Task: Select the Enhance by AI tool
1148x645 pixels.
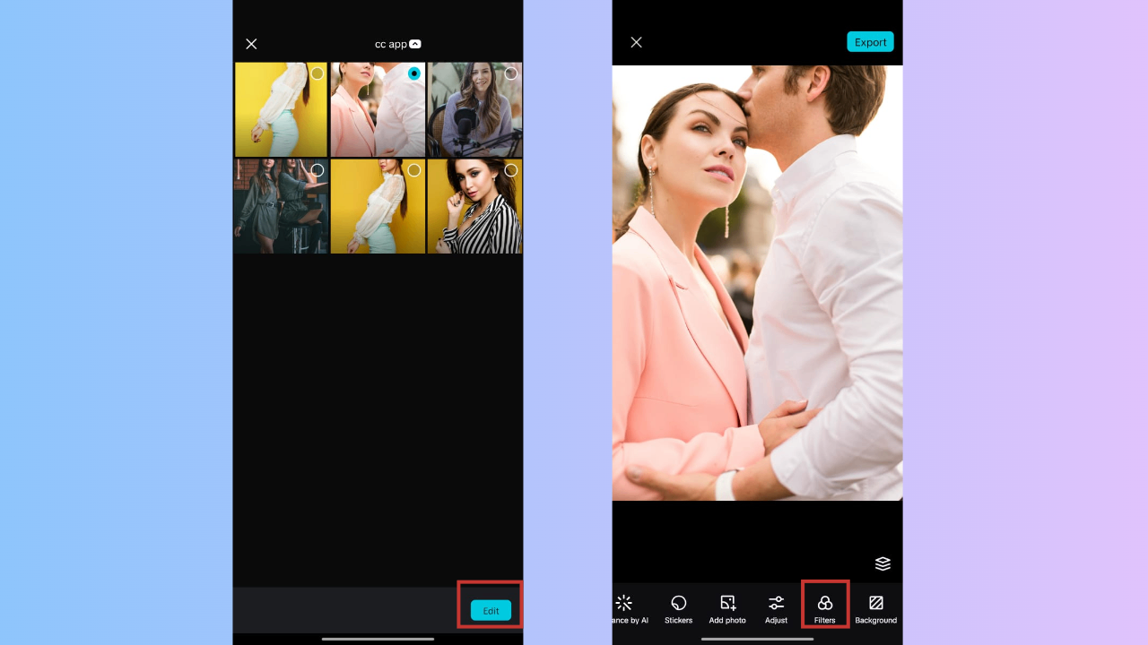Action: click(x=630, y=607)
